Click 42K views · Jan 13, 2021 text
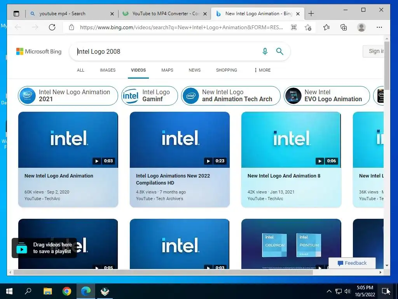 [271, 192]
